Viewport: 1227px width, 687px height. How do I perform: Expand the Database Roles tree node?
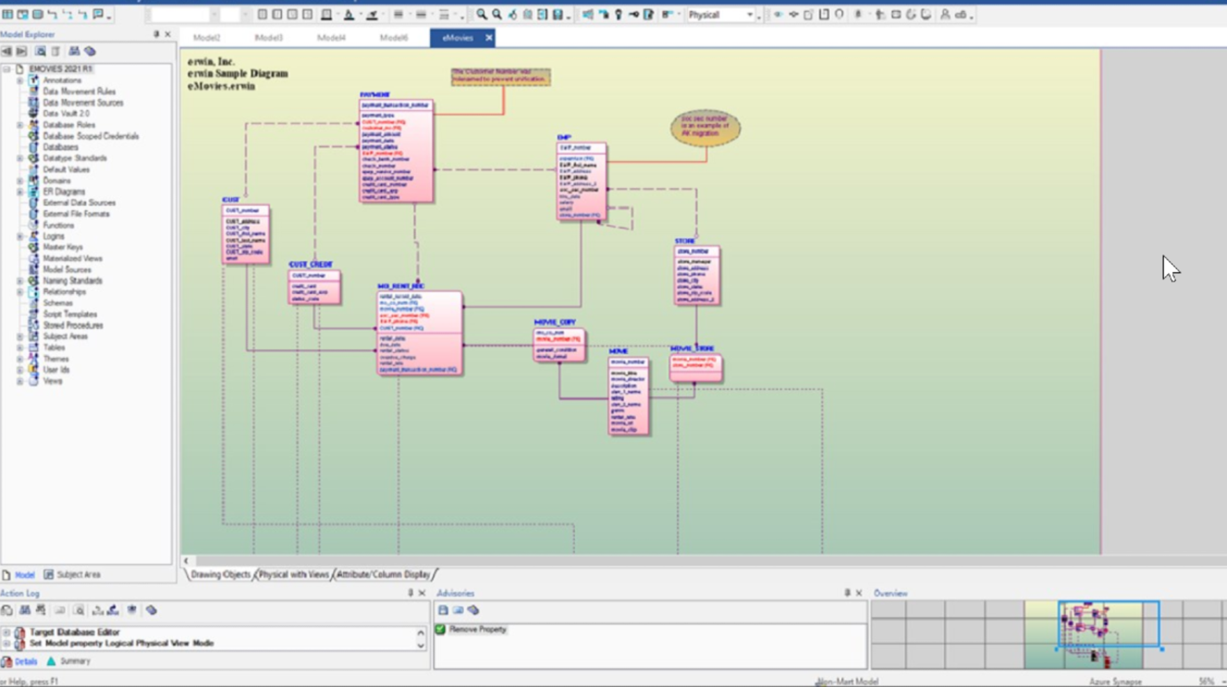tap(20, 125)
